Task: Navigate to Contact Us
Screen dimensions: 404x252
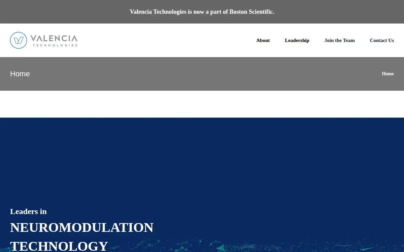Action: point(382,40)
